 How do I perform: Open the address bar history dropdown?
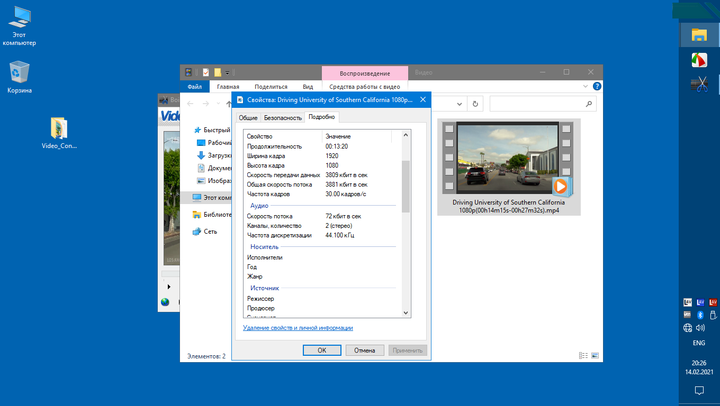click(458, 104)
